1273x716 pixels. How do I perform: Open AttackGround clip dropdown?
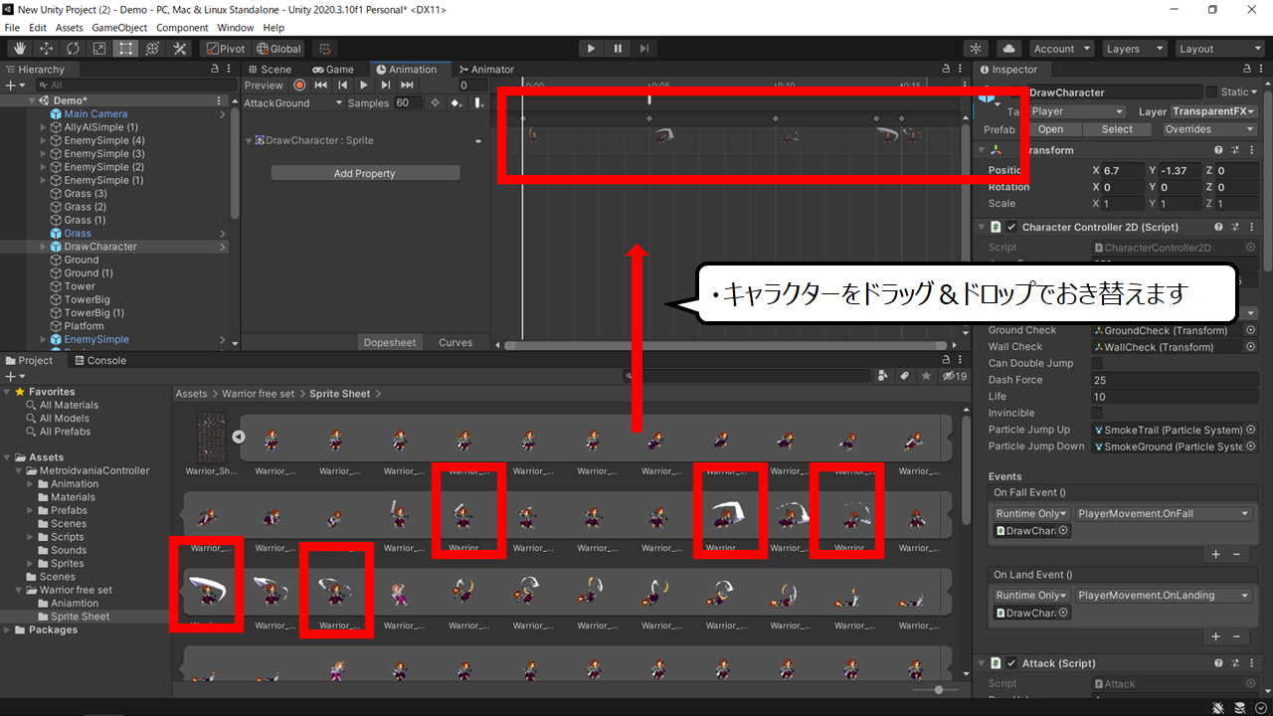[x=293, y=102]
